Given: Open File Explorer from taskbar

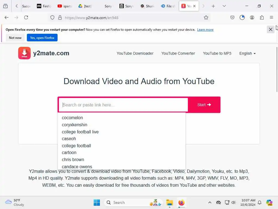Looking at the screenshot, I should tap(169, 202).
